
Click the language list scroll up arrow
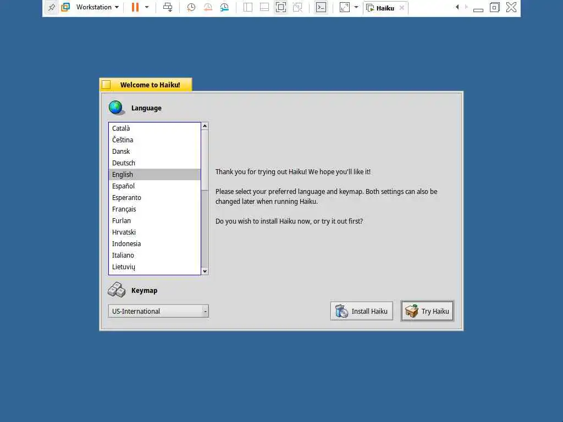point(205,126)
